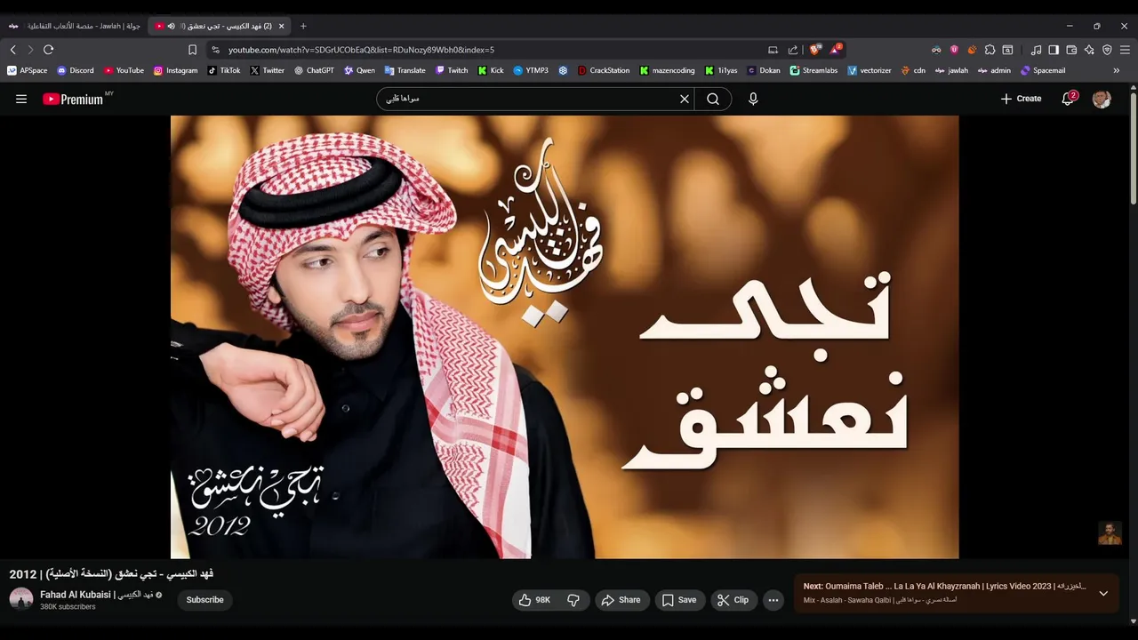The image size is (1138, 640).
Task: Click the video player to pause
Action: pyautogui.click(x=565, y=337)
